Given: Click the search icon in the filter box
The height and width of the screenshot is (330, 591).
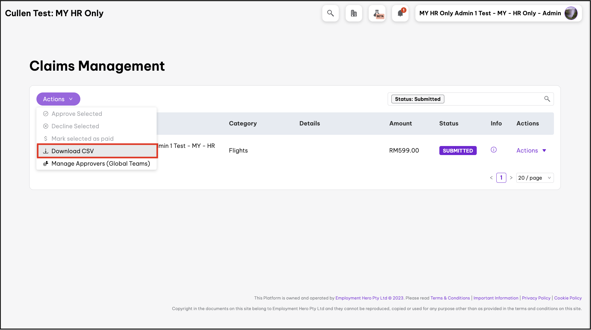Looking at the screenshot, I should point(547,99).
